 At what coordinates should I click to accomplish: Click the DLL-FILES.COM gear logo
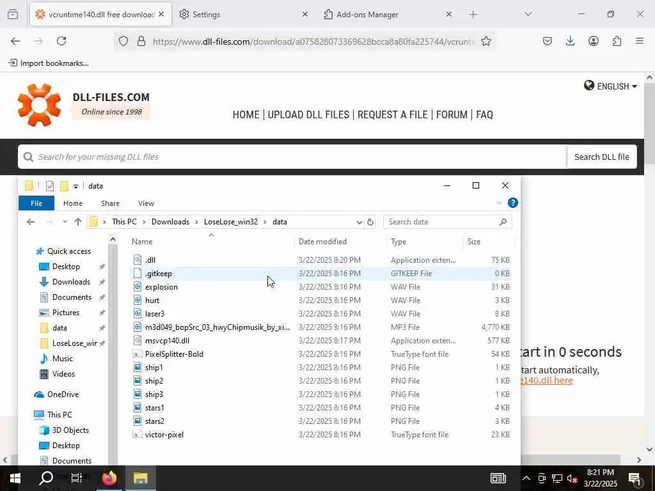(39, 105)
